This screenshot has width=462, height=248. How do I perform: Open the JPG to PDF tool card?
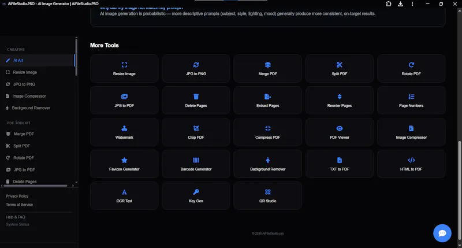124,100
